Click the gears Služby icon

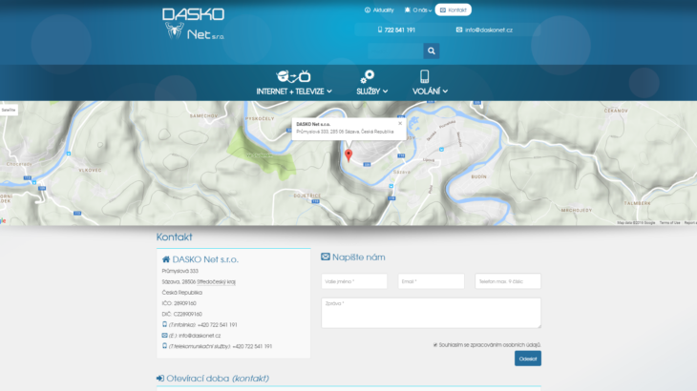point(368,76)
